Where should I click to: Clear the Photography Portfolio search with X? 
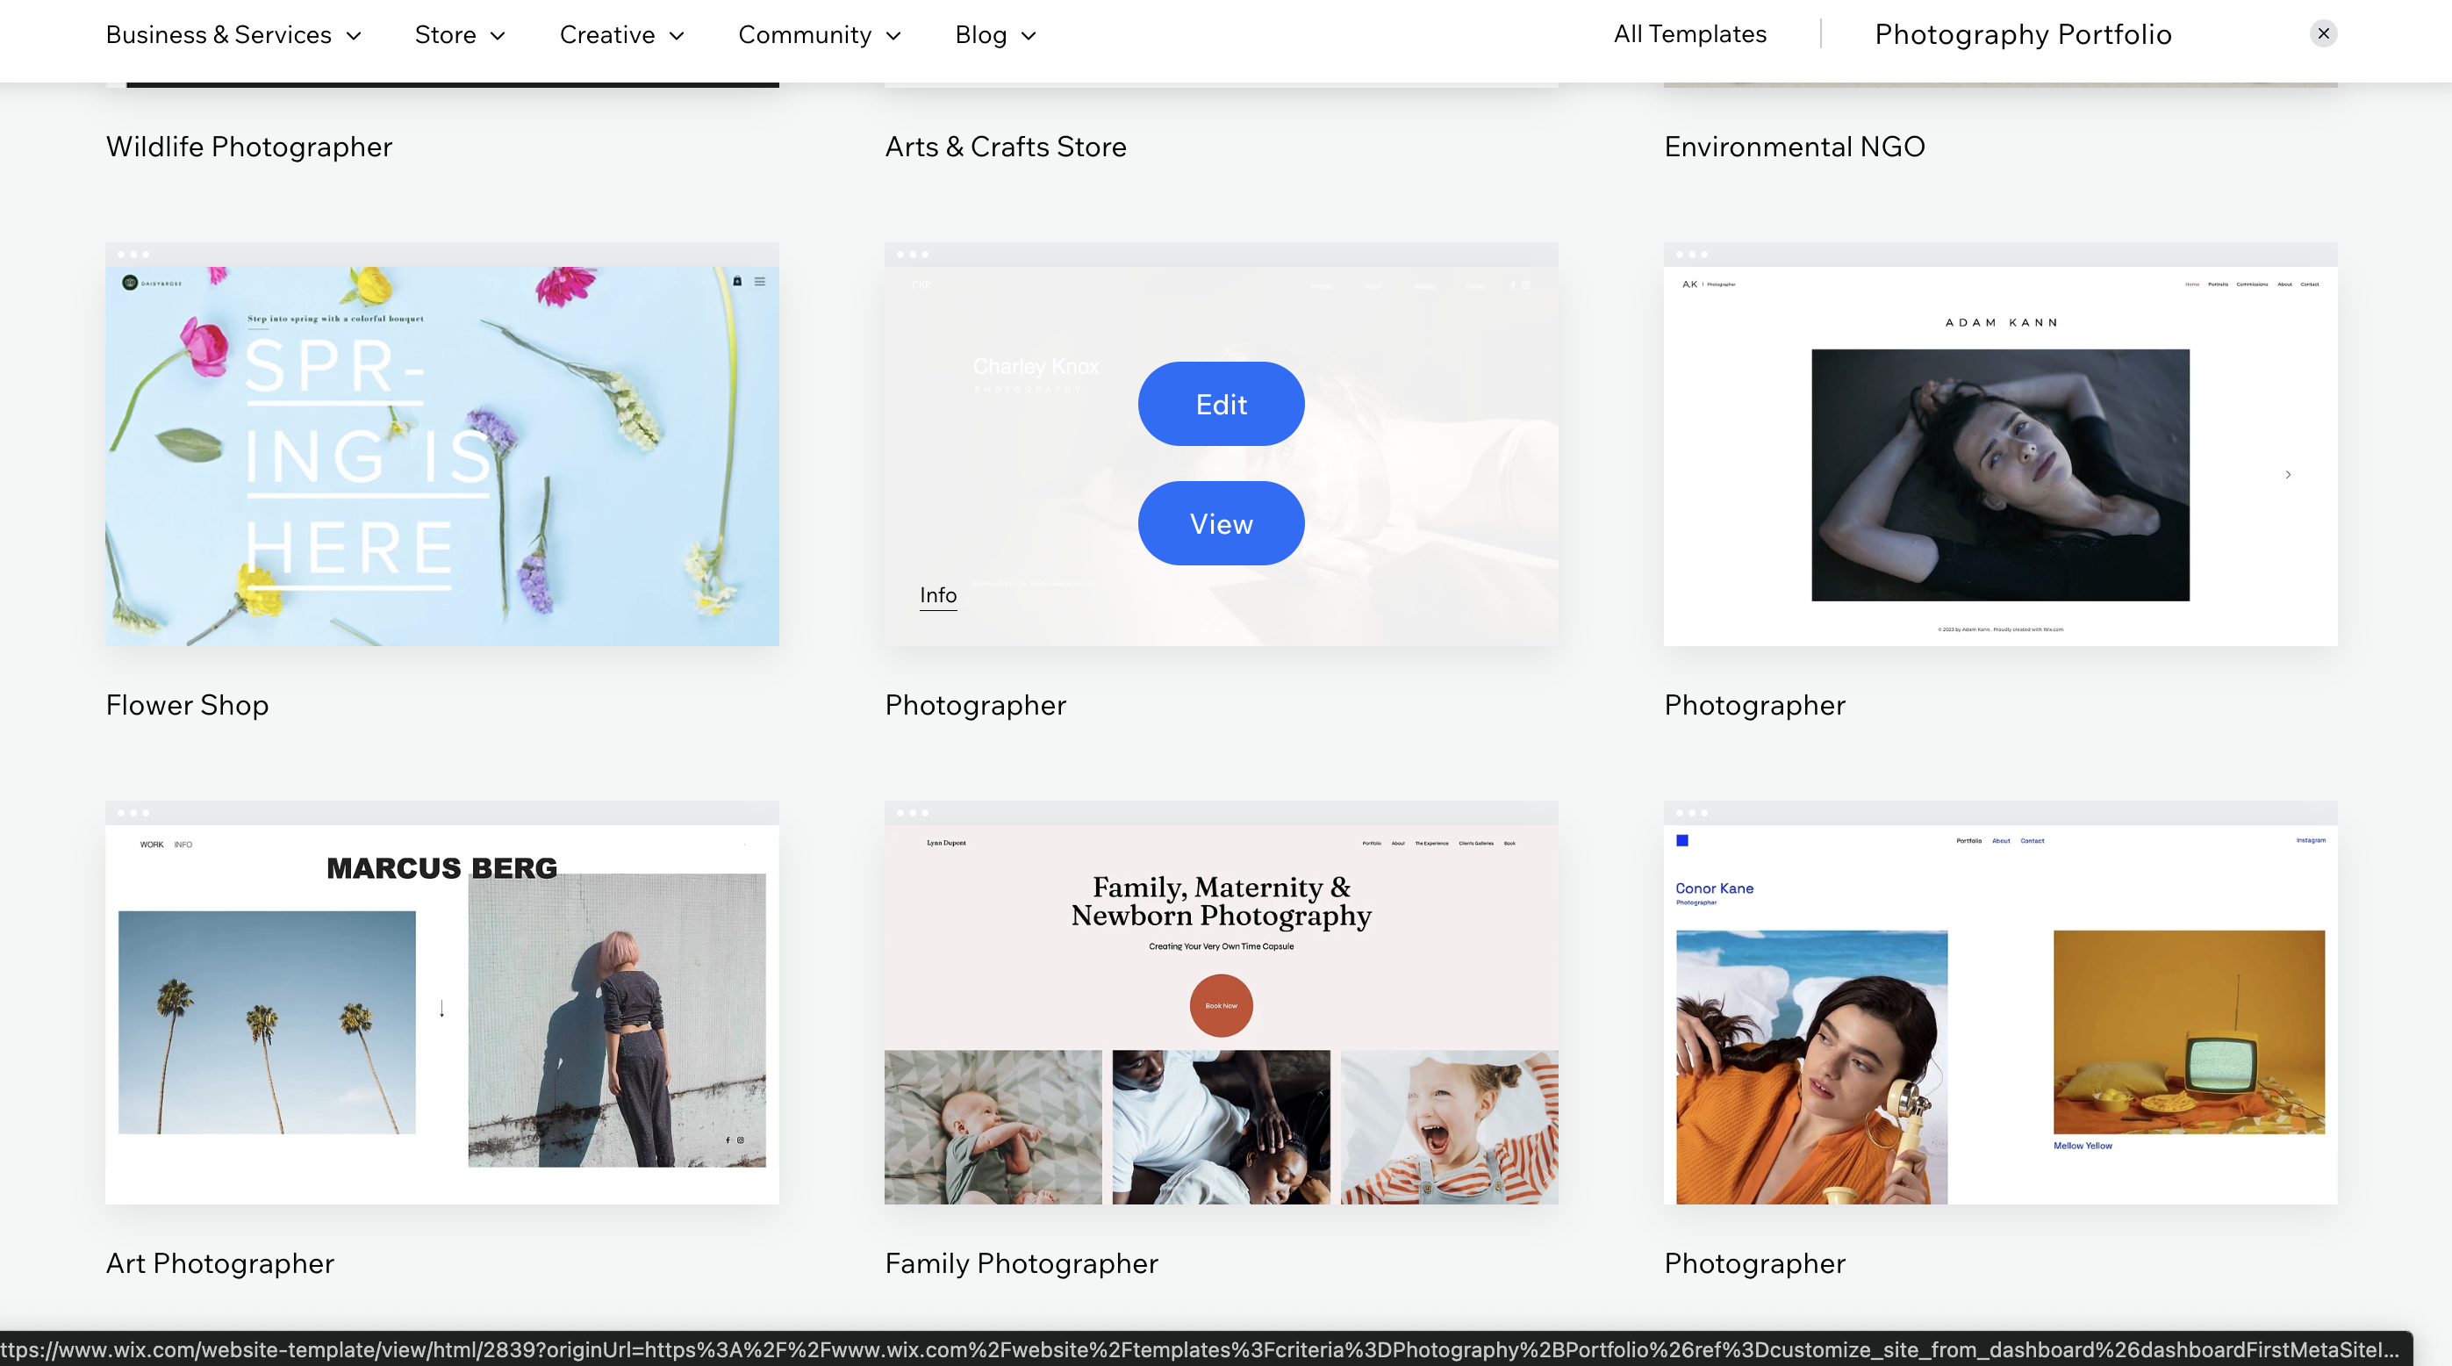[2322, 34]
